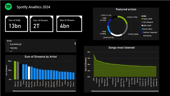
Task: Click the 129M (12.54%) data label
Action: (x=103, y=19)
